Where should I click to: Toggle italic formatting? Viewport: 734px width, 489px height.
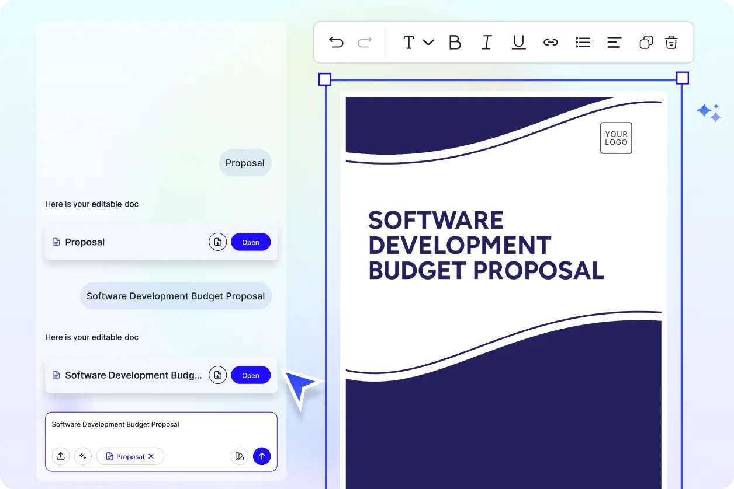click(x=487, y=42)
